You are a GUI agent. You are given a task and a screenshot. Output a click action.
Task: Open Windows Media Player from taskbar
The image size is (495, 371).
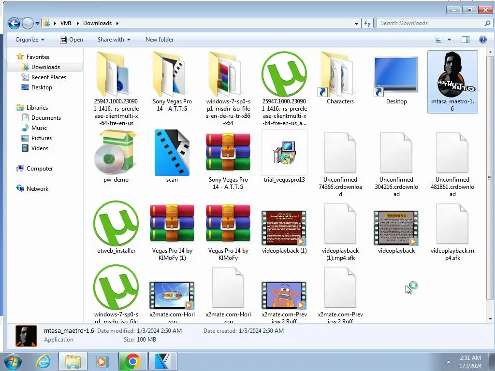[102, 361]
